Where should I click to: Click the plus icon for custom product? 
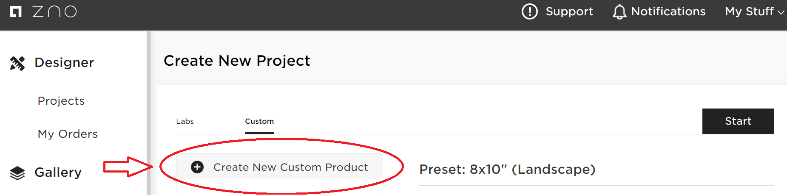[x=197, y=167]
